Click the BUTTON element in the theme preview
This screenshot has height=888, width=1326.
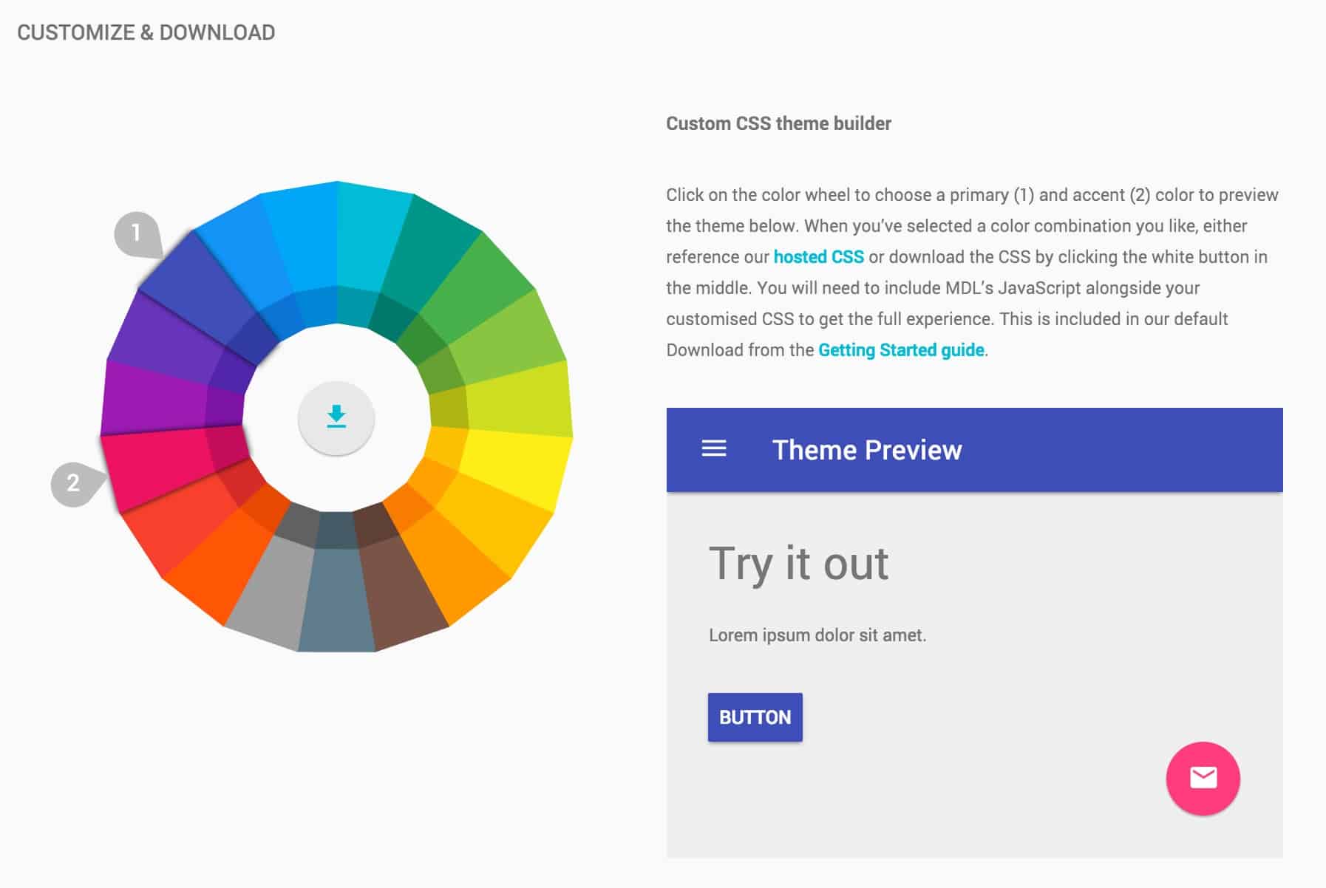(x=755, y=716)
